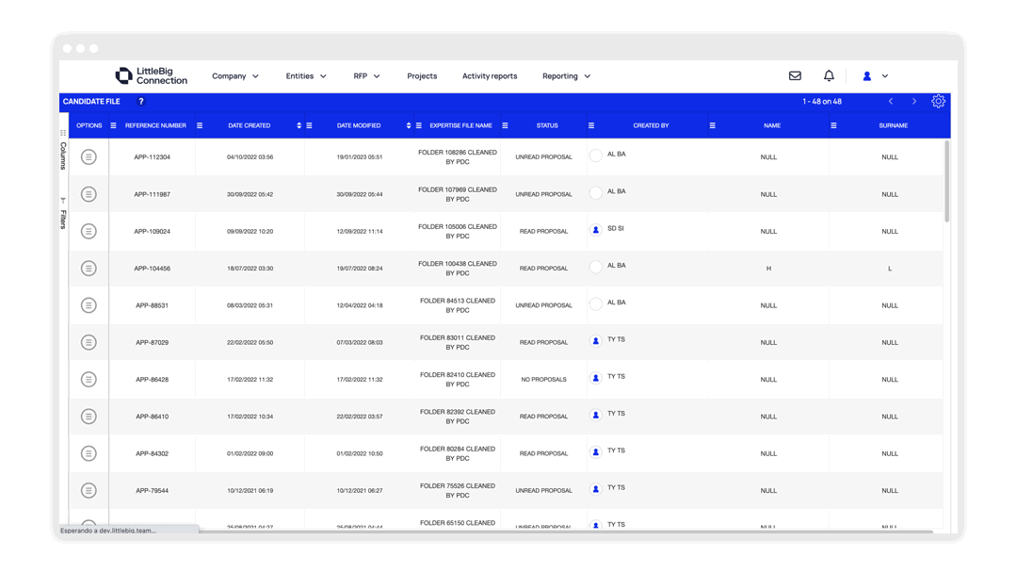
Task: Open options menu for APP-112304
Action: pos(89,157)
